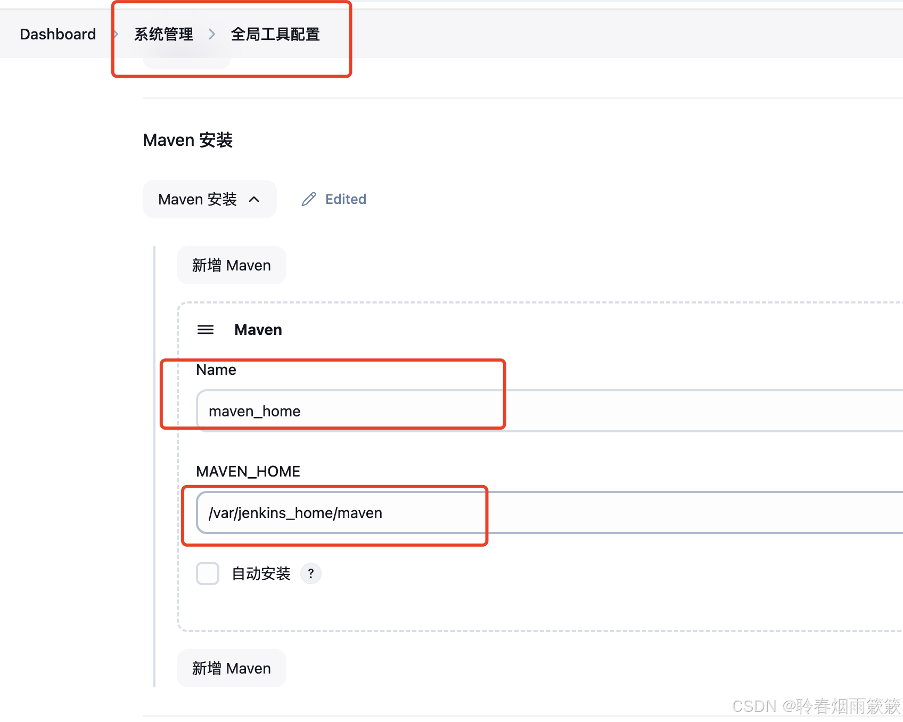Go to Dashboard breadcrumb
Viewport: 903px width, 722px height.
pyautogui.click(x=58, y=34)
